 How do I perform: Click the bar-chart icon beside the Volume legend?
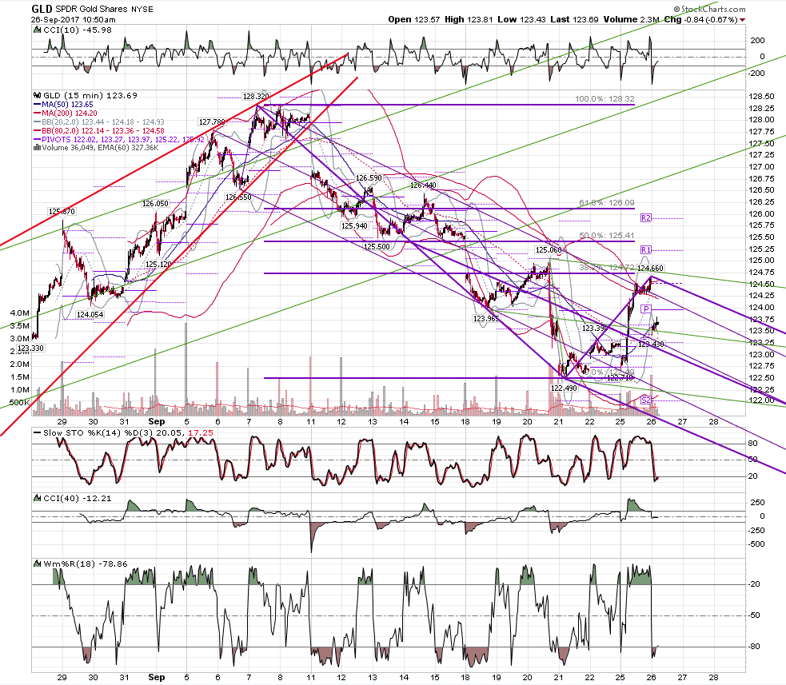tap(37, 148)
